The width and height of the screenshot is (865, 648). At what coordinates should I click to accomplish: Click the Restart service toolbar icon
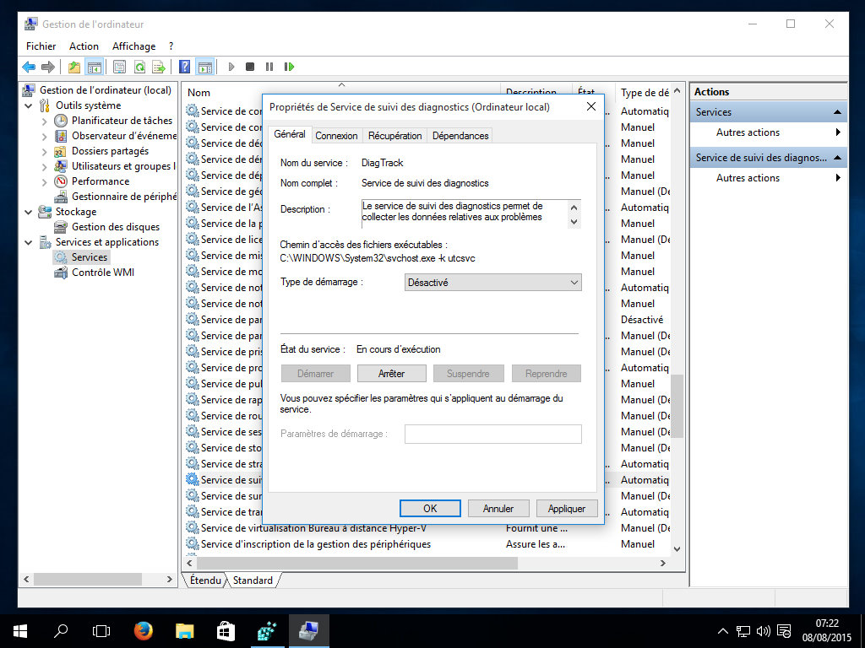[289, 67]
